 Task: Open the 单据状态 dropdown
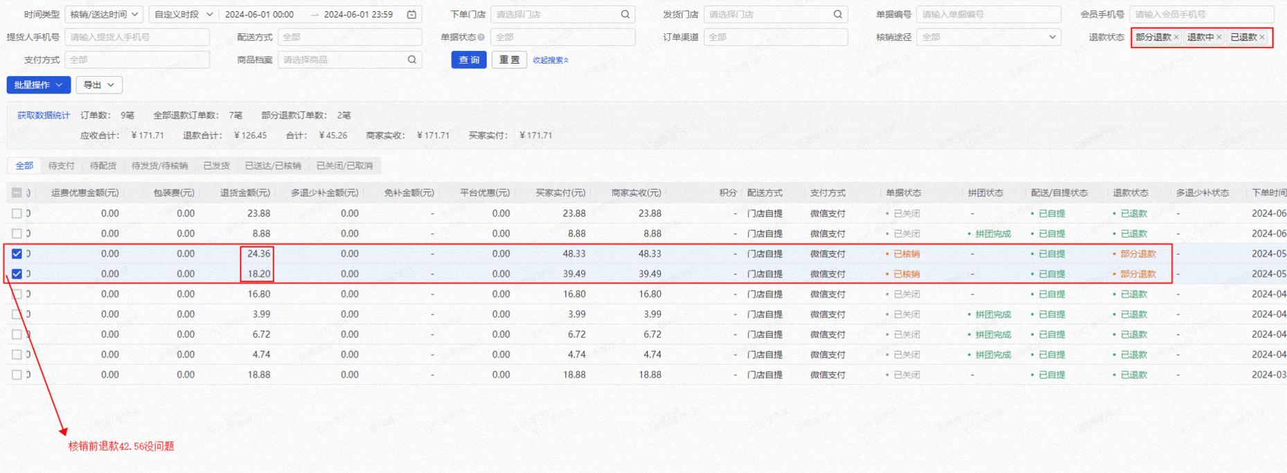(562, 37)
